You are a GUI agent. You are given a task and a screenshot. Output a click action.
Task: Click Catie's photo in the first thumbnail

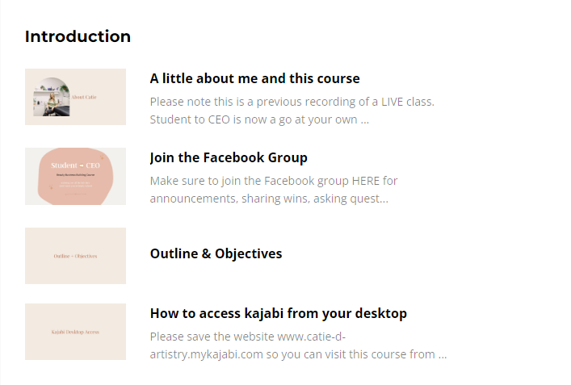50,98
